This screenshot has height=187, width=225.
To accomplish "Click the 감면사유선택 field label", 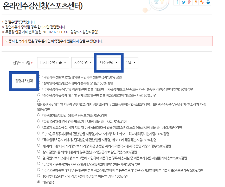I will (24, 81).
